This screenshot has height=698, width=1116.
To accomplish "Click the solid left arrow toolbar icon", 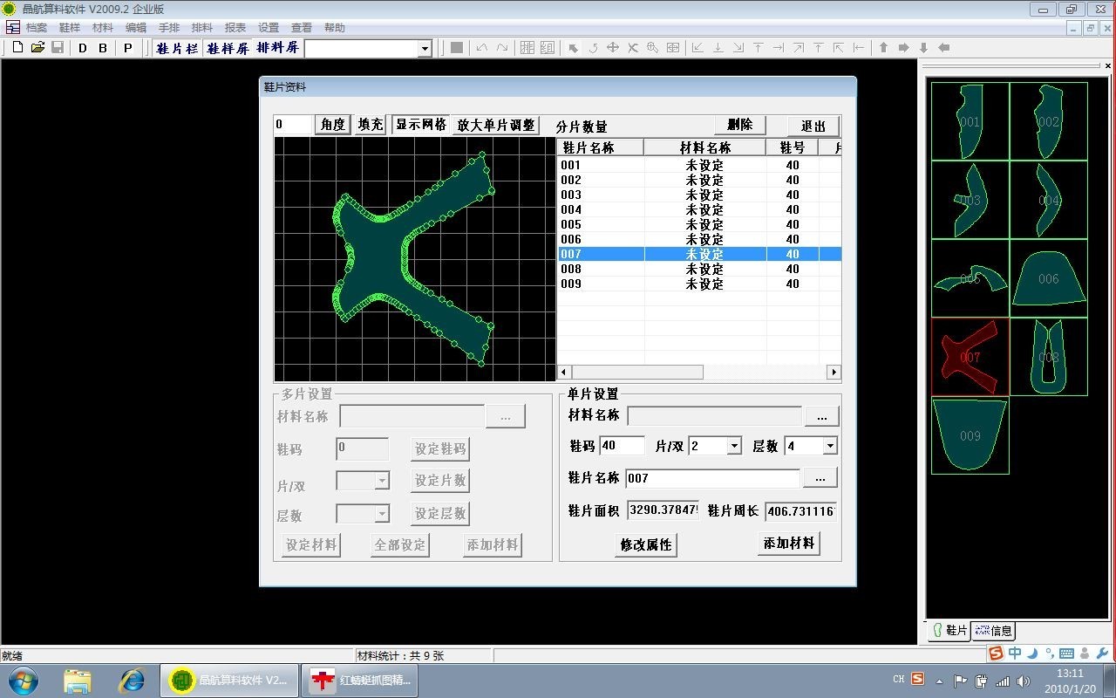I will [943, 48].
